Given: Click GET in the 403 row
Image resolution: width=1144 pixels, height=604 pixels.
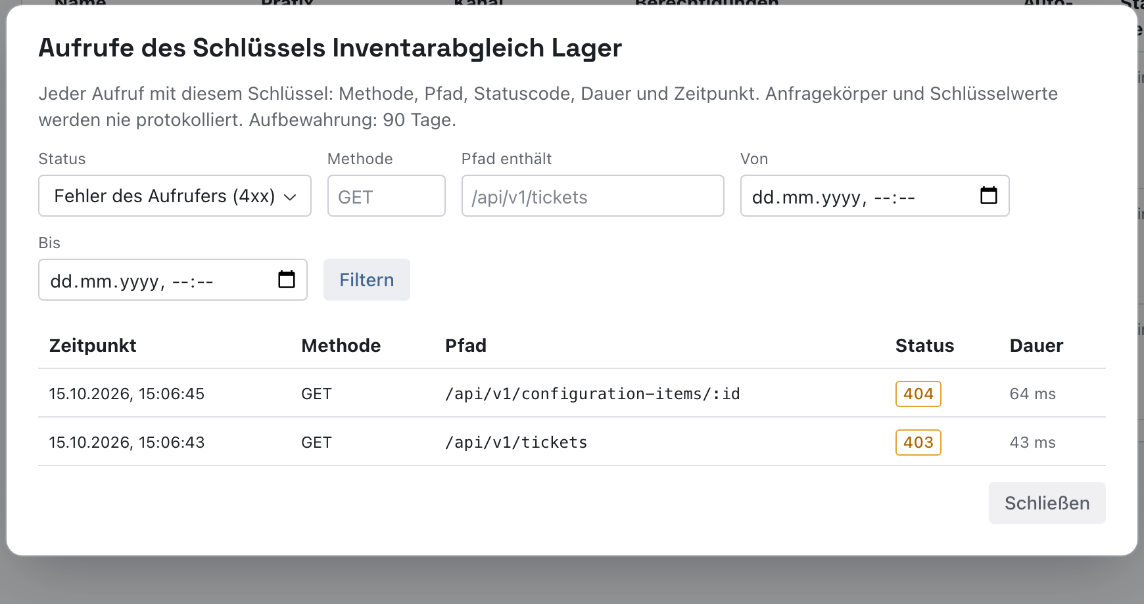Looking at the screenshot, I should [316, 442].
